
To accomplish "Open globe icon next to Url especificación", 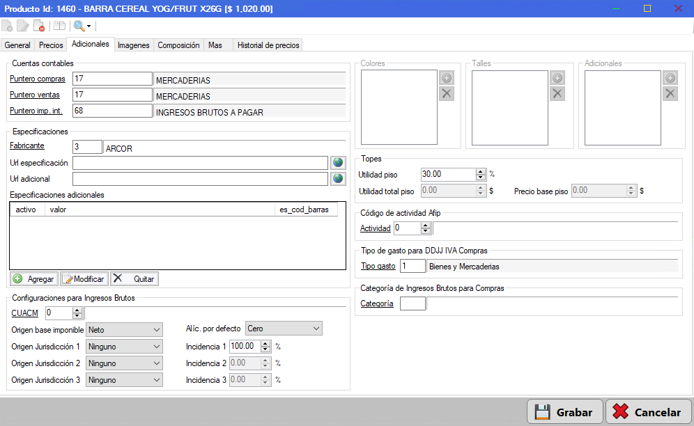I will [x=338, y=163].
